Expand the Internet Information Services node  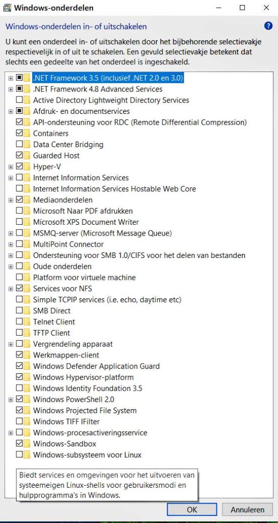click(11, 178)
